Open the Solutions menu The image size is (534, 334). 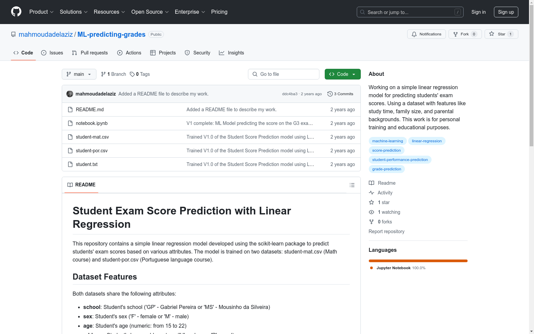click(73, 12)
